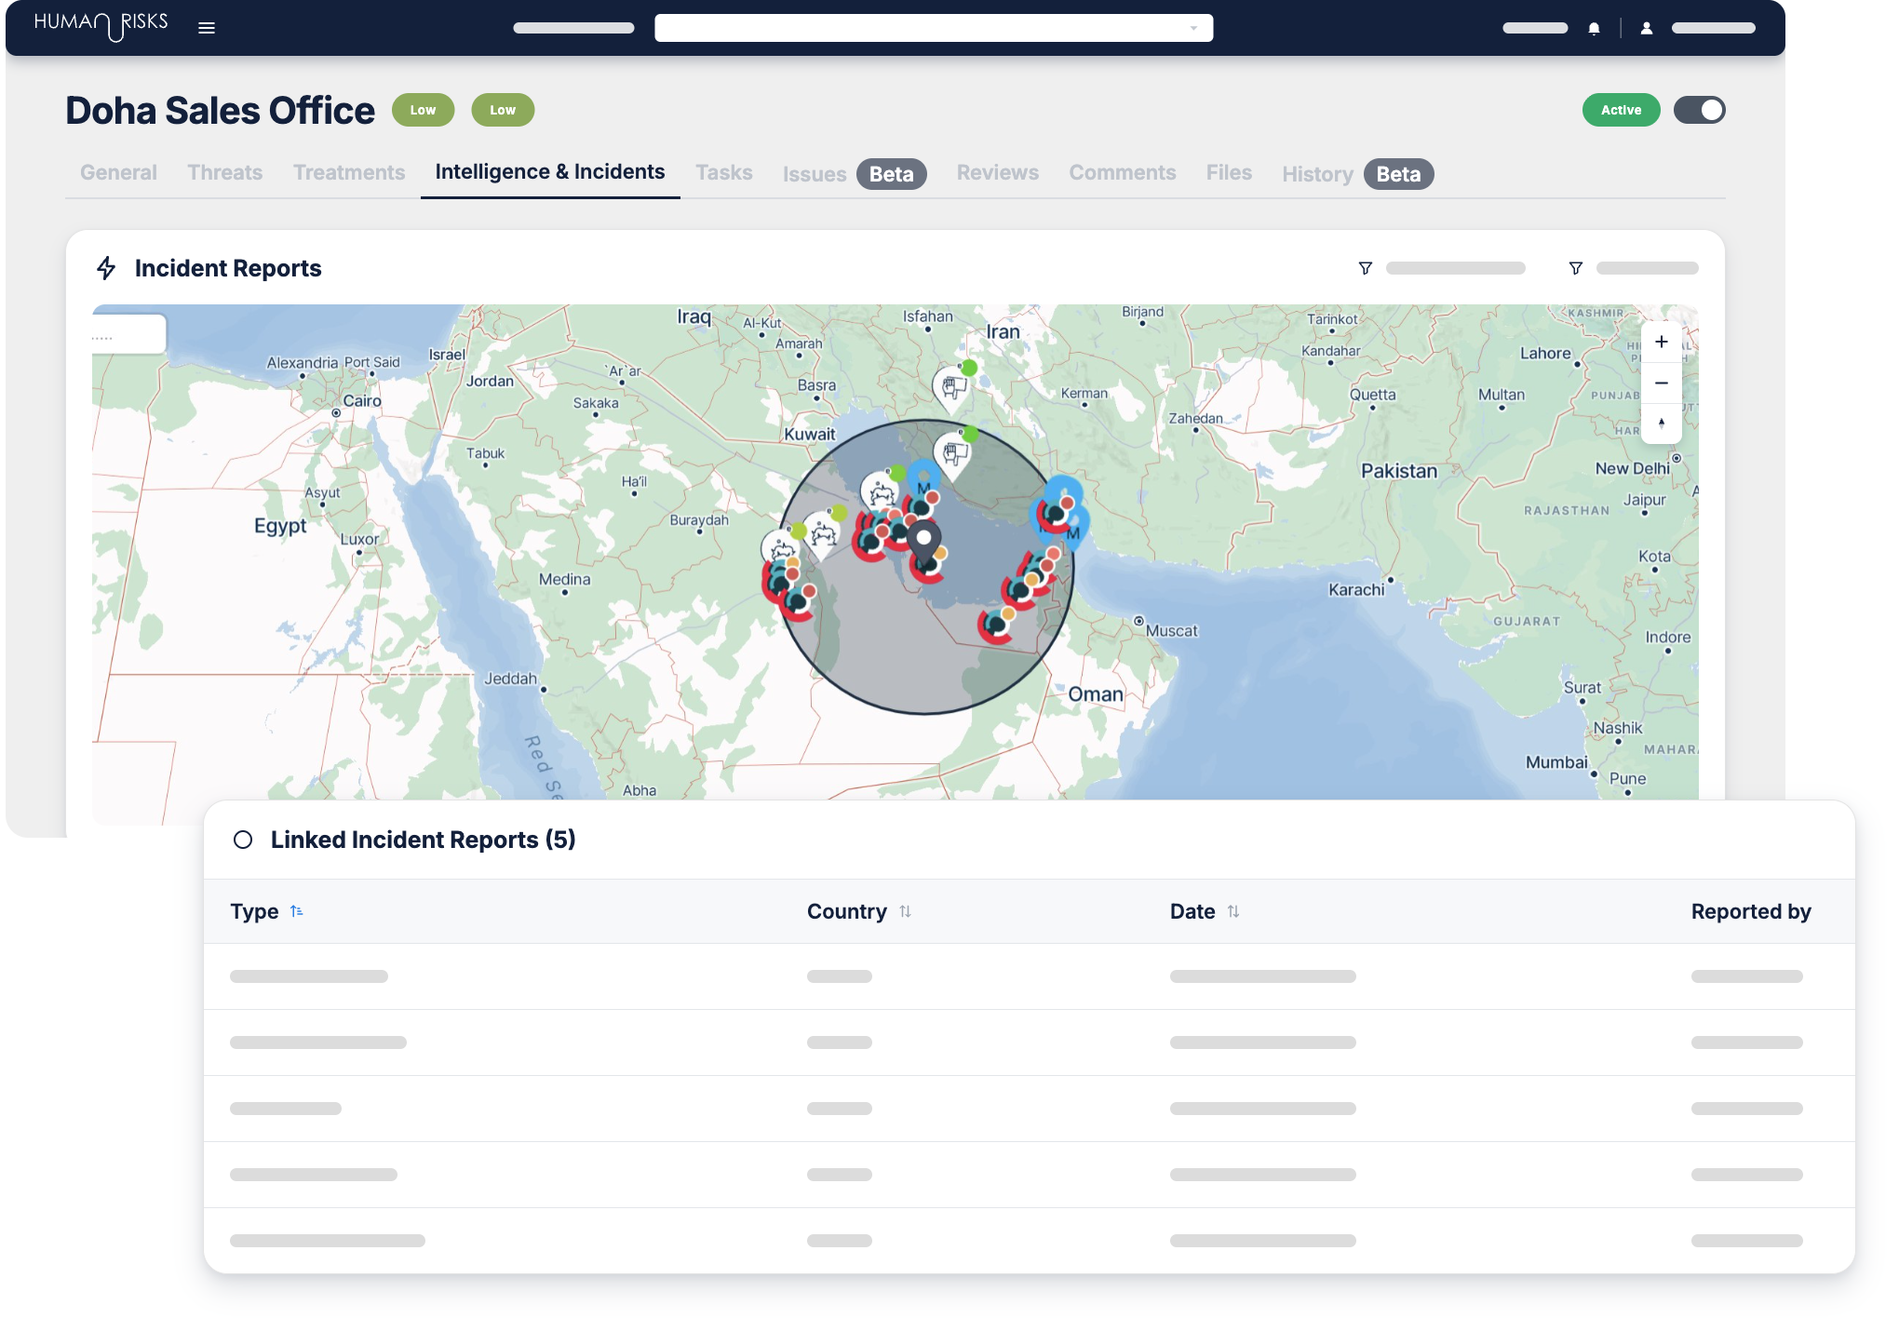Click the map overlay box at top-left
1899x1318 pixels.
point(128,333)
